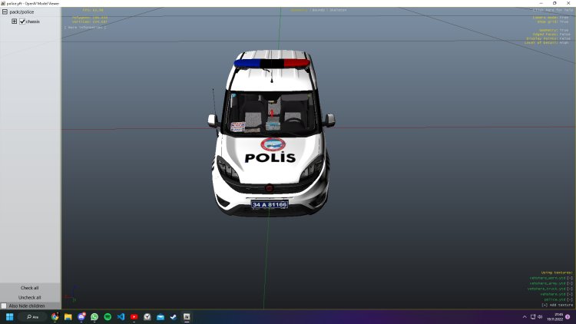Viewport: 576px width, 324px height.
Task: Open the Windows Start menu
Action: [x=9, y=316]
